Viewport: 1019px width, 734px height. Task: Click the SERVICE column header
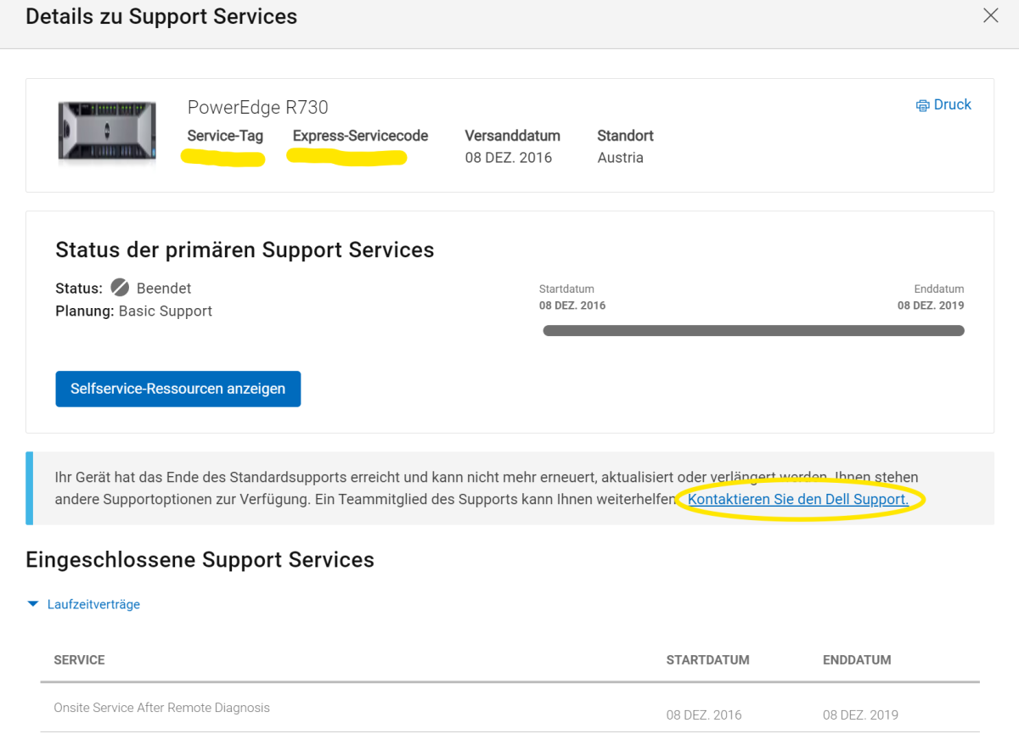click(79, 659)
